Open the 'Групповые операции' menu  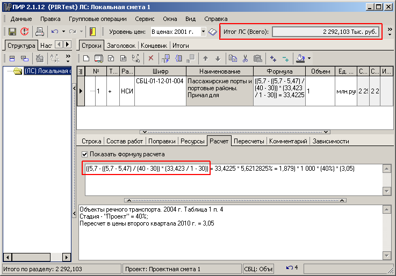(x=97, y=19)
